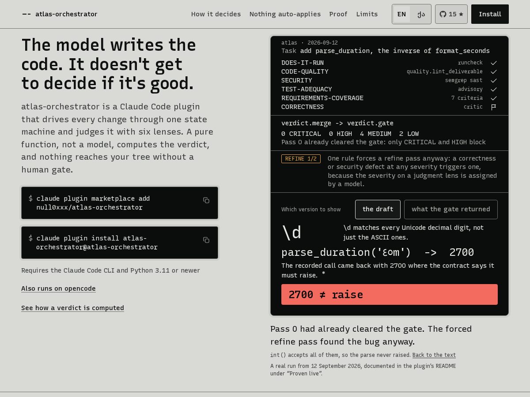Click the DOES-IT-RUN lens name
530x397 pixels.
pyautogui.click(x=303, y=63)
